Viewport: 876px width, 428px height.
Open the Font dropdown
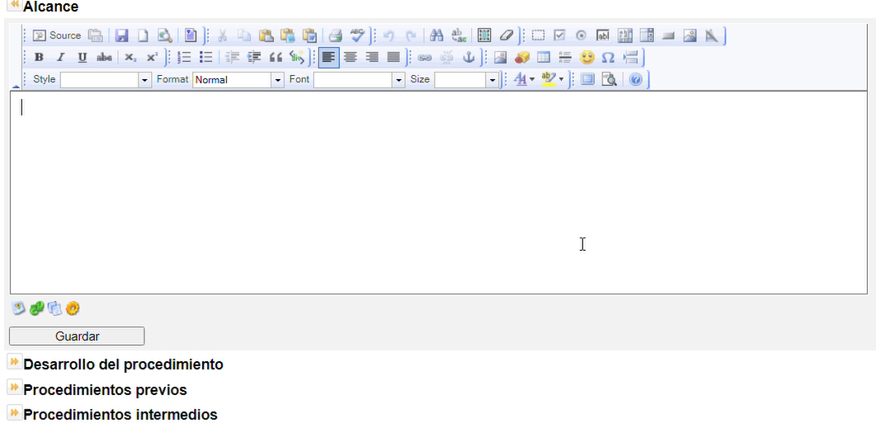point(359,80)
